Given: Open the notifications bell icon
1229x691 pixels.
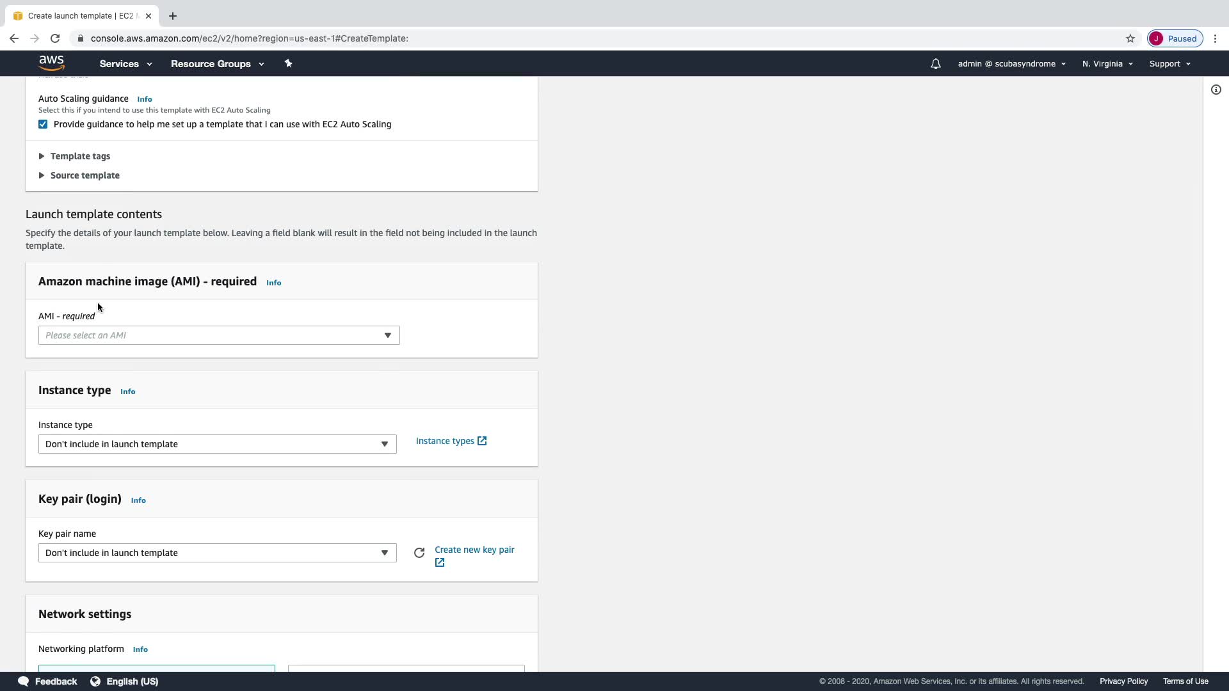Looking at the screenshot, I should (935, 64).
